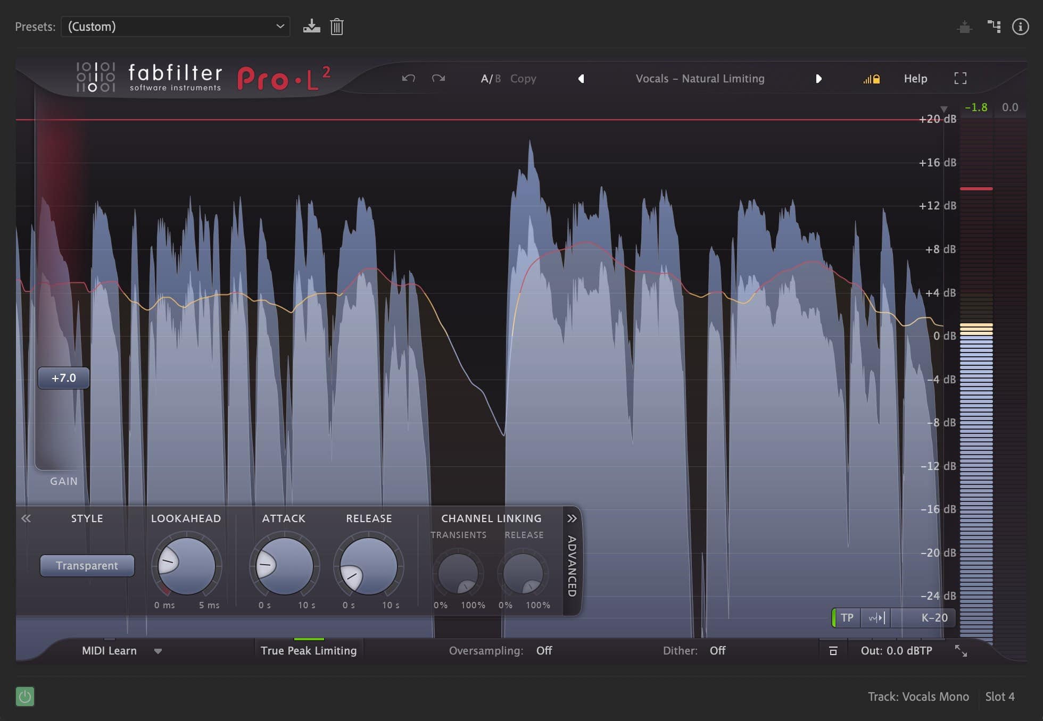Go to previous preset arrow

[x=581, y=79]
